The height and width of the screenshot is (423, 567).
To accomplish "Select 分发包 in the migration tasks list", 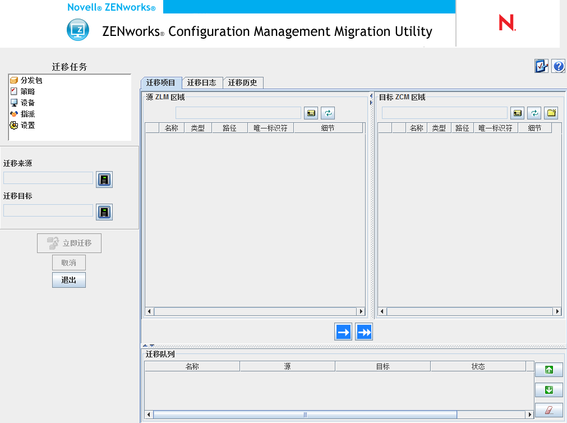I will click(x=26, y=80).
